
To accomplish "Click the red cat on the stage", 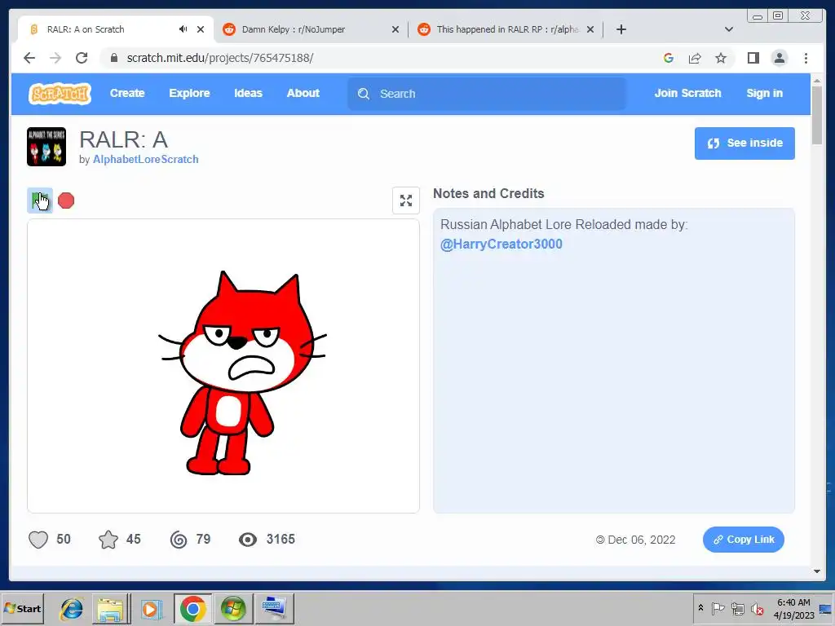I will pyautogui.click(x=243, y=373).
